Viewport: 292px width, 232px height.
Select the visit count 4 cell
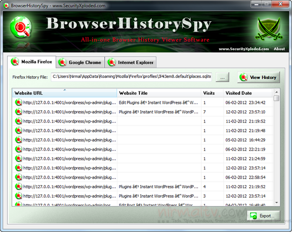[205, 187]
